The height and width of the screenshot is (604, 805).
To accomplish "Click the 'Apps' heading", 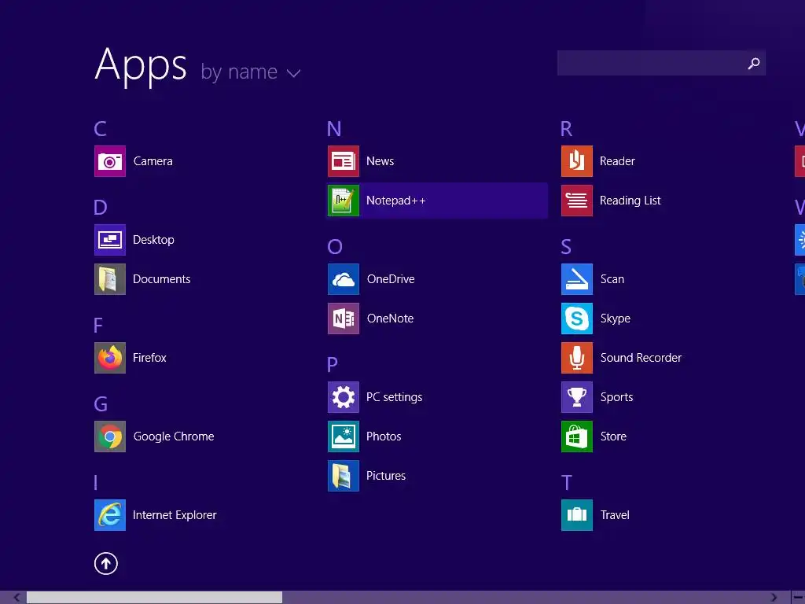I will click(141, 65).
